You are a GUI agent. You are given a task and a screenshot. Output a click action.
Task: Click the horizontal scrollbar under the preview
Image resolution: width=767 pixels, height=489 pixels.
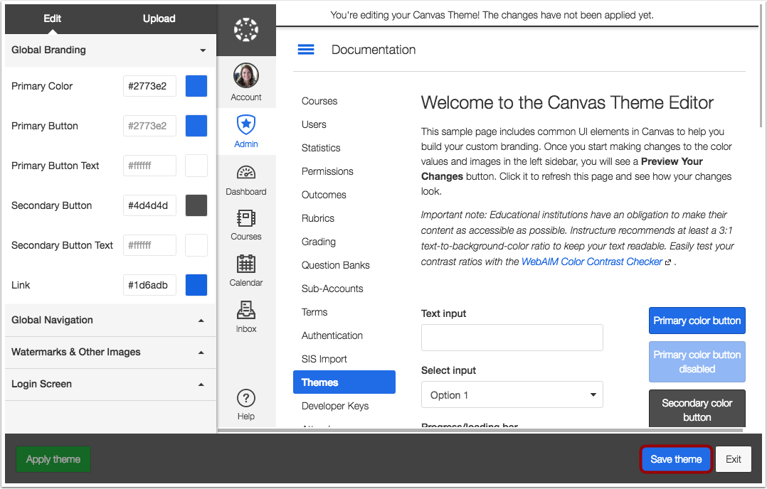coord(480,431)
